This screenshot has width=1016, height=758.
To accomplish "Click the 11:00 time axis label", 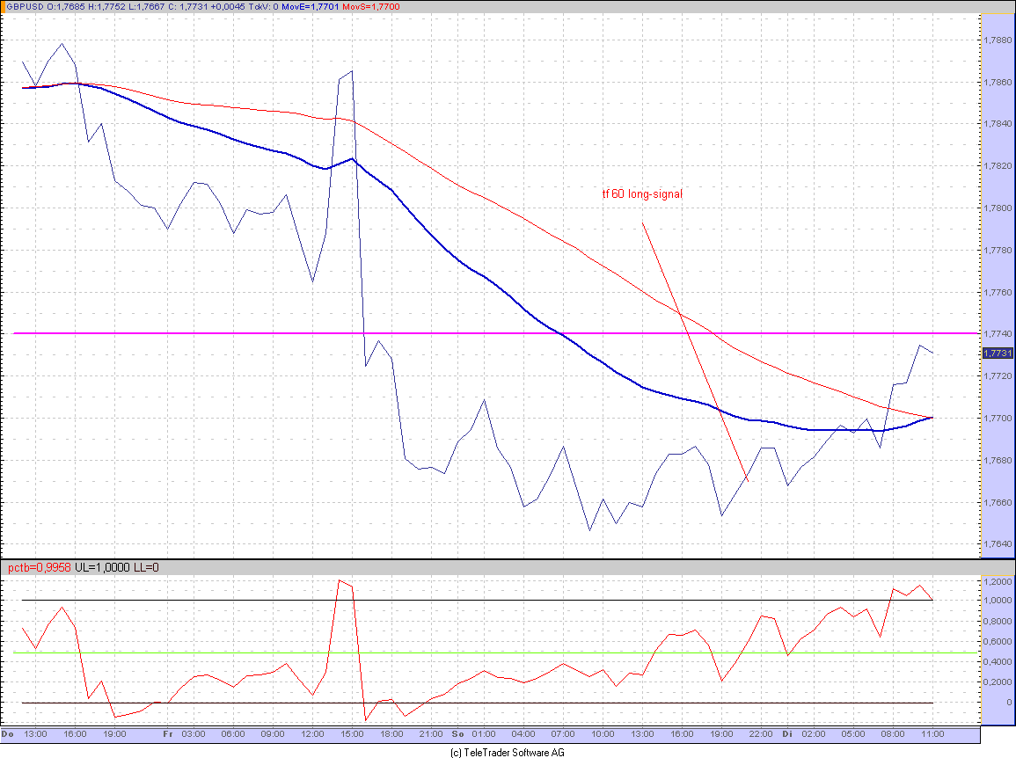I will click(x=932, y=734).
